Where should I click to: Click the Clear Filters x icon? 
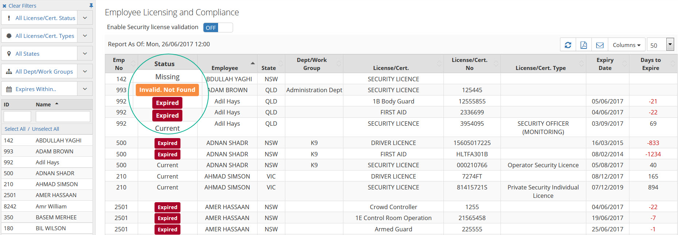[4, 6]
